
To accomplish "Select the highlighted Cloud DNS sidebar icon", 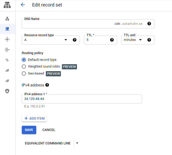I will point(7,29).
